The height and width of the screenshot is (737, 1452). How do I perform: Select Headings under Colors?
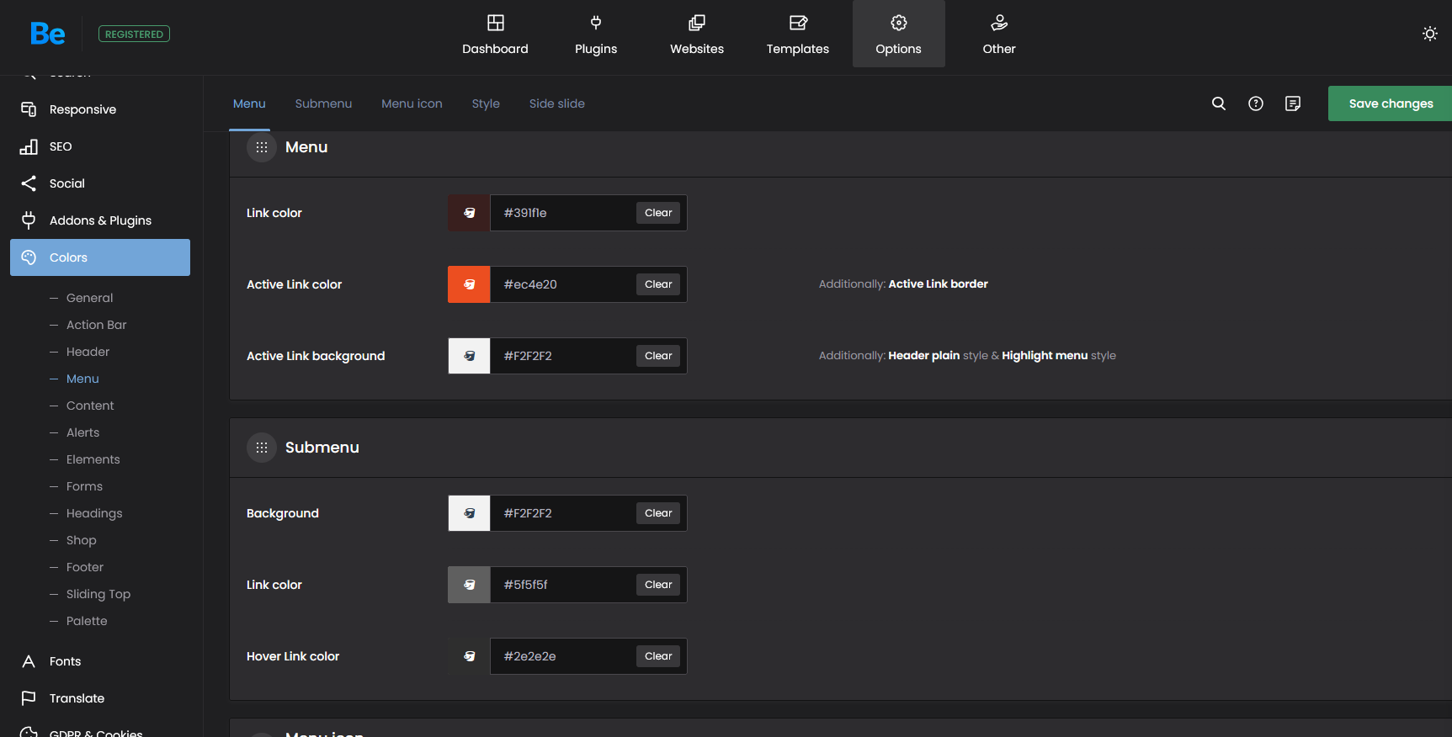coord(94,513)
